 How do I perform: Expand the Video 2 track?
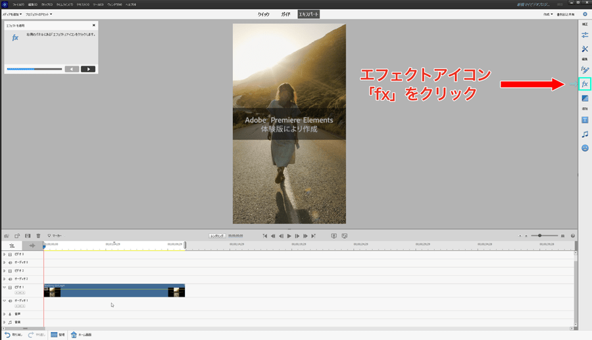point(5,270)
